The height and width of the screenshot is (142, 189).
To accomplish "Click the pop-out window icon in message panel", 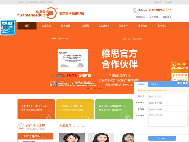I will (x=181, y=83).
